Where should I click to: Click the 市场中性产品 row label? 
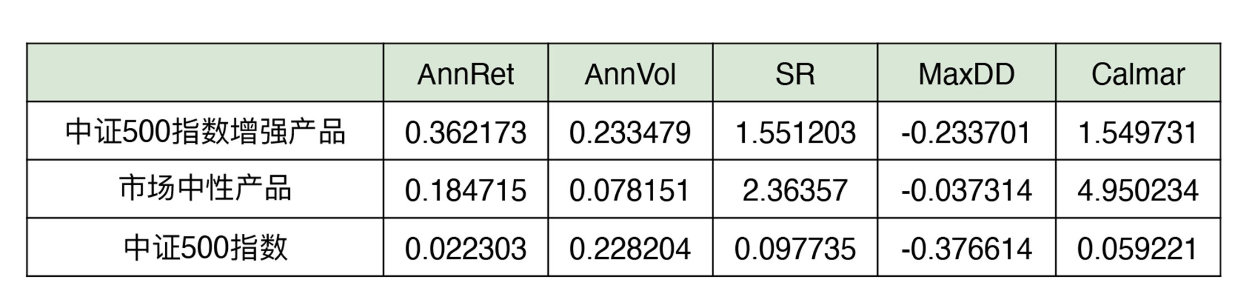[x=205, y=190]
